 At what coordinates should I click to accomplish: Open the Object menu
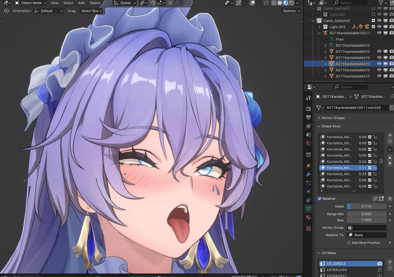click(x=95, y=3)
